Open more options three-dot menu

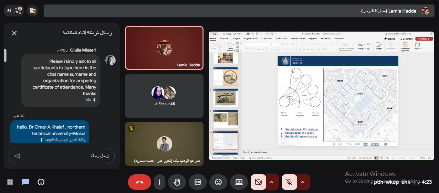point(159,182)
